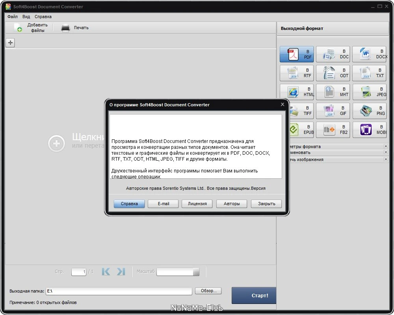Click the Закрыть button

266,204
